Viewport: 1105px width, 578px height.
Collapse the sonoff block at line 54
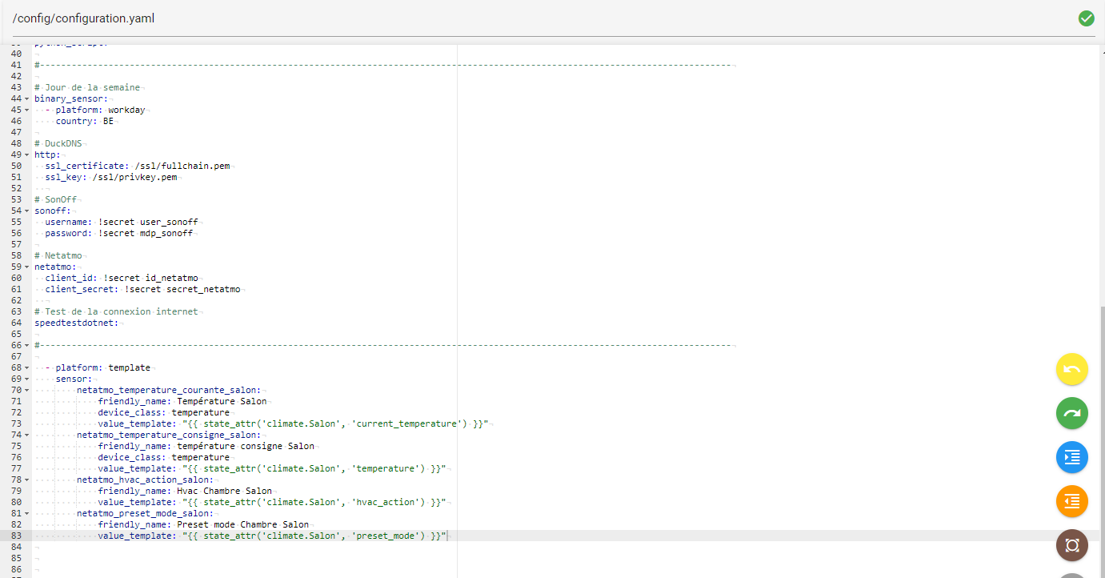27,211
